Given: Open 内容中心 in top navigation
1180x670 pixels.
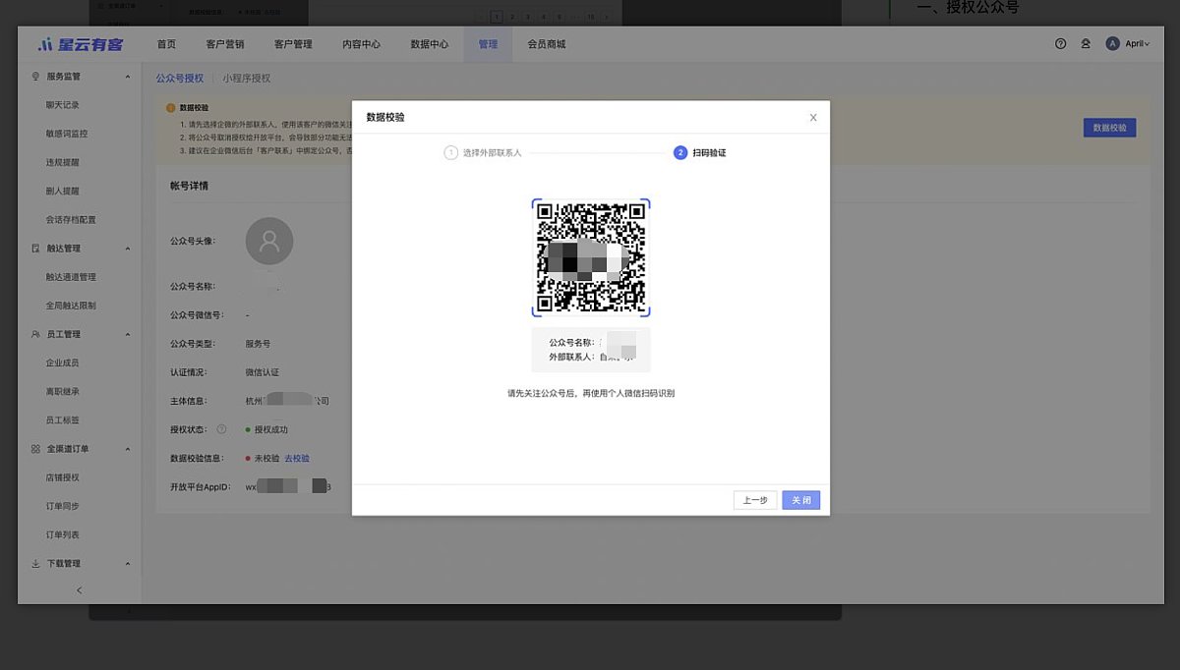Looking at the screenshot, I should point(361,44).
